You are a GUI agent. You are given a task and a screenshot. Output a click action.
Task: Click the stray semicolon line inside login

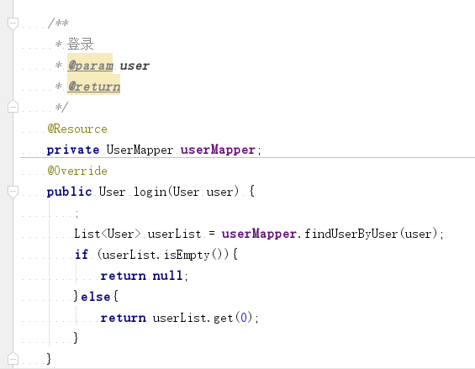pos(77,213)
